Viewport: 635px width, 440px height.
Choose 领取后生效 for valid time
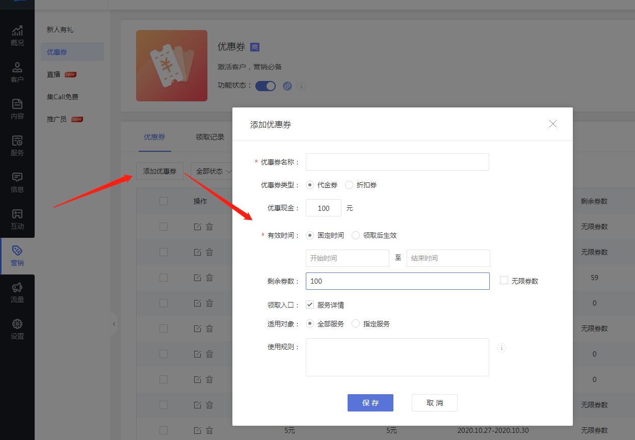[x=356, y=235]
